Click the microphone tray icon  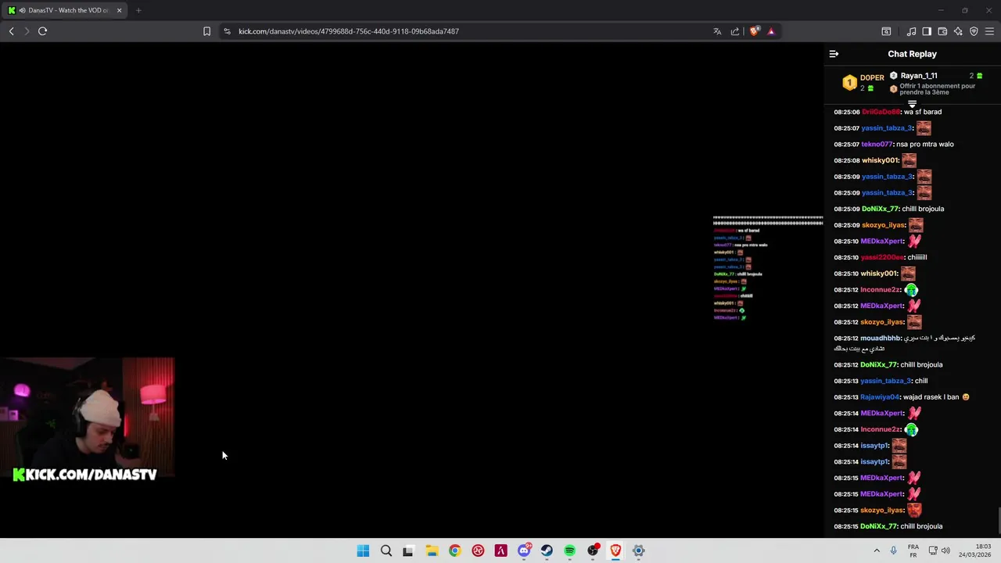tap(894, 550)
